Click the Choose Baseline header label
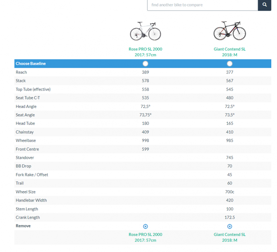Screen dimensions: 277x252 tap(31, 64)
